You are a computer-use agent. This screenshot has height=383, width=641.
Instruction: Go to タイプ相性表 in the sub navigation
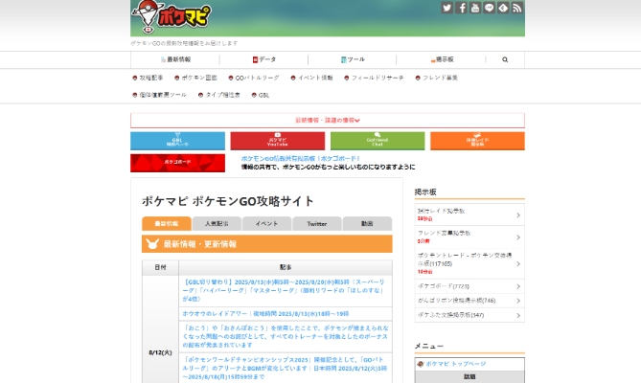(219, 95)
